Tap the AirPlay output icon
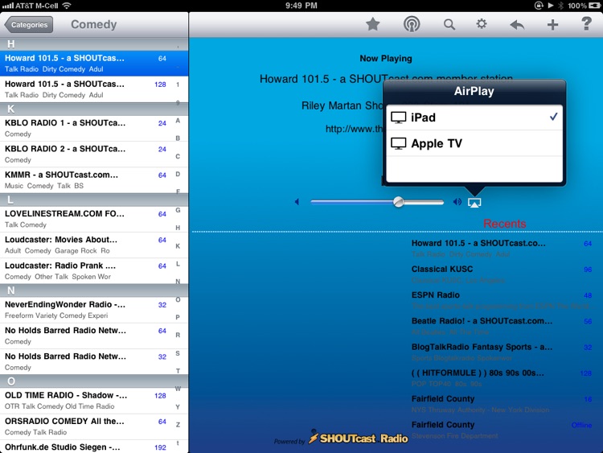Viewport: 603px width, 453px height. pos(474,203)
